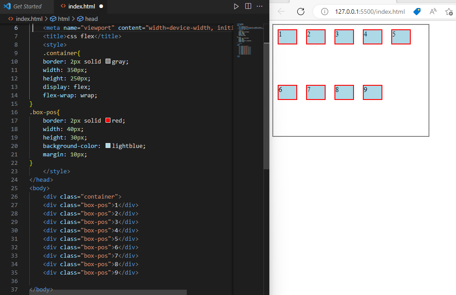Split the editor with the layout icon
Screen dimensions: 456x295
pyautogui.click(x=248, y=6)
